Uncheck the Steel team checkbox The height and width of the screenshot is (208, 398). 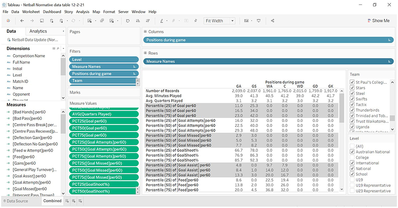pos(352,93)
